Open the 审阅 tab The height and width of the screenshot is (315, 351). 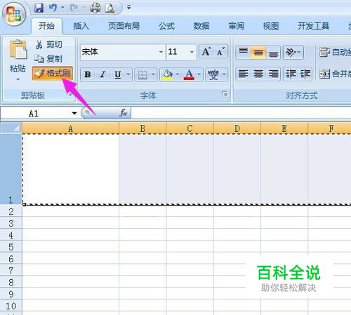tap(236, 26)
